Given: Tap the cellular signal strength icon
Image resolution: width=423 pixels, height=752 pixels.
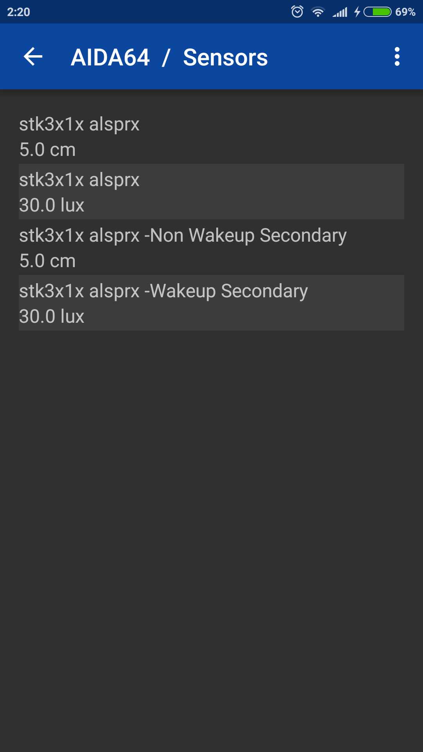Looking at the screenshot, I should 340,12.
